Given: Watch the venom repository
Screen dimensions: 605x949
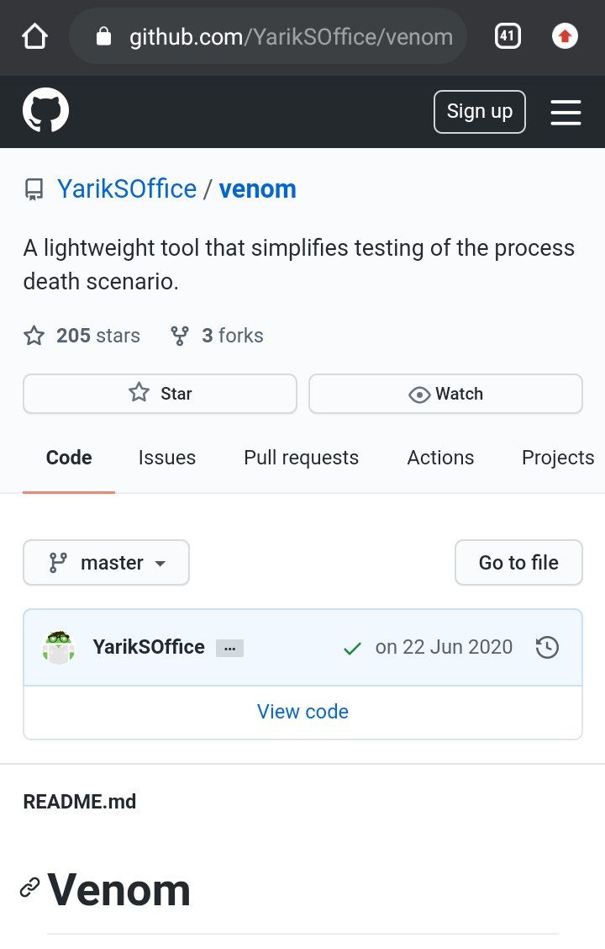Looking at the screenshot, I should pyautogui.click(x=445, y=394).
